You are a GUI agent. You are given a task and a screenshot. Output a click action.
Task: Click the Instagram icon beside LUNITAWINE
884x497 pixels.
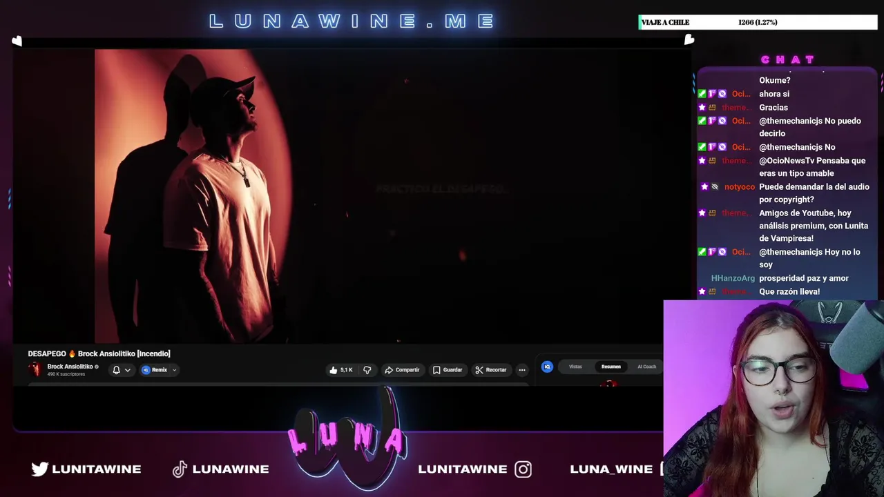(523, 469)
